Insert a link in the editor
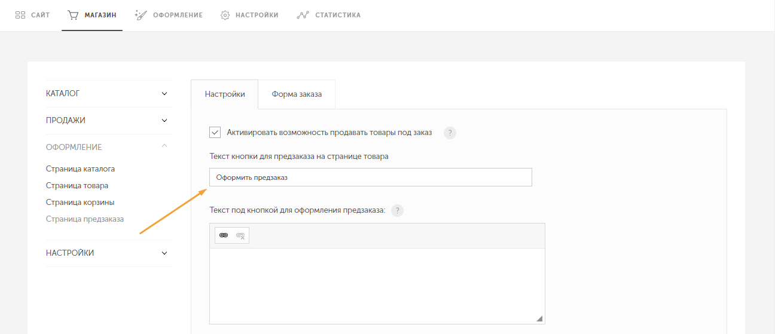This screenshot has width=775, height=334. (x=224, y=235)
